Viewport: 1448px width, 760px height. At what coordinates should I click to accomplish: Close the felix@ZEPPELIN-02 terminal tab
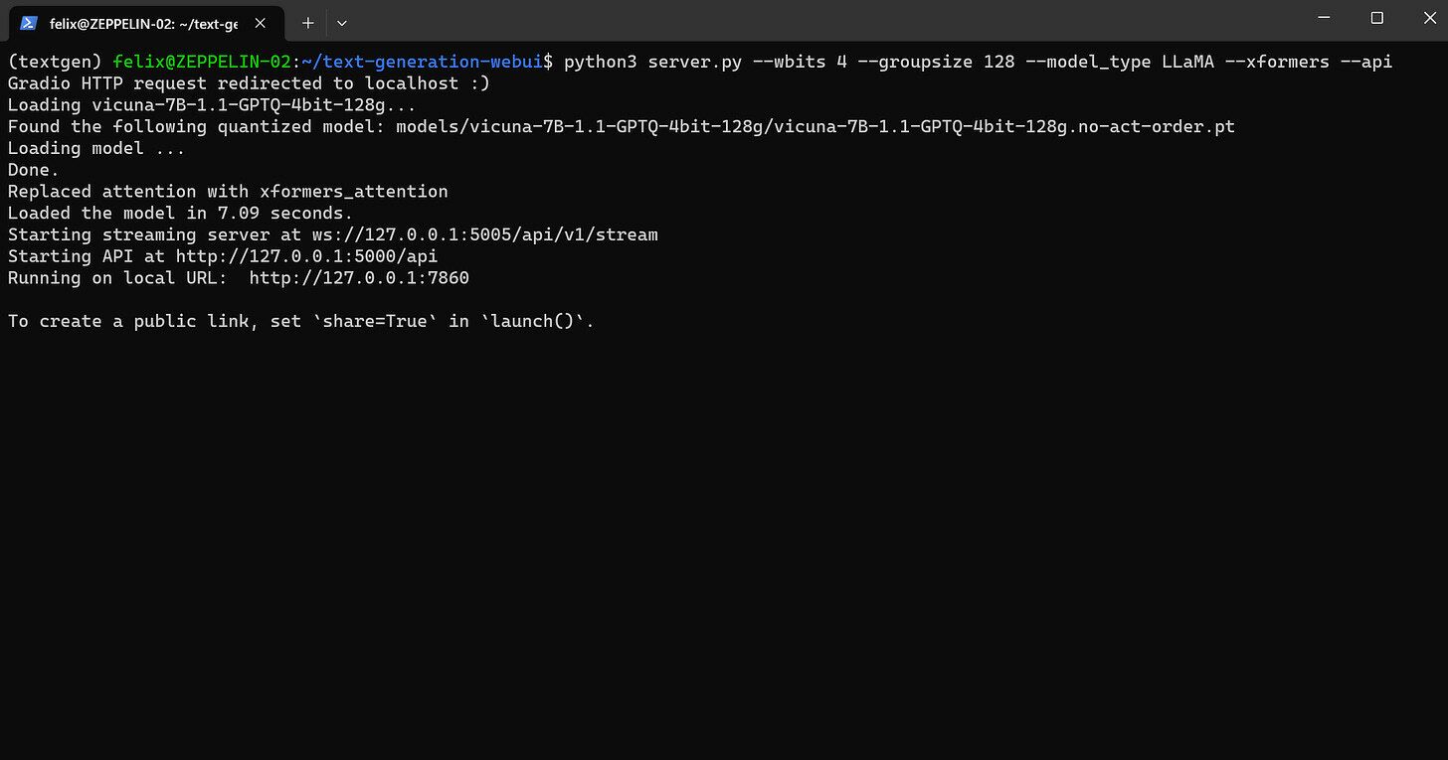click(x=261, y=22)
